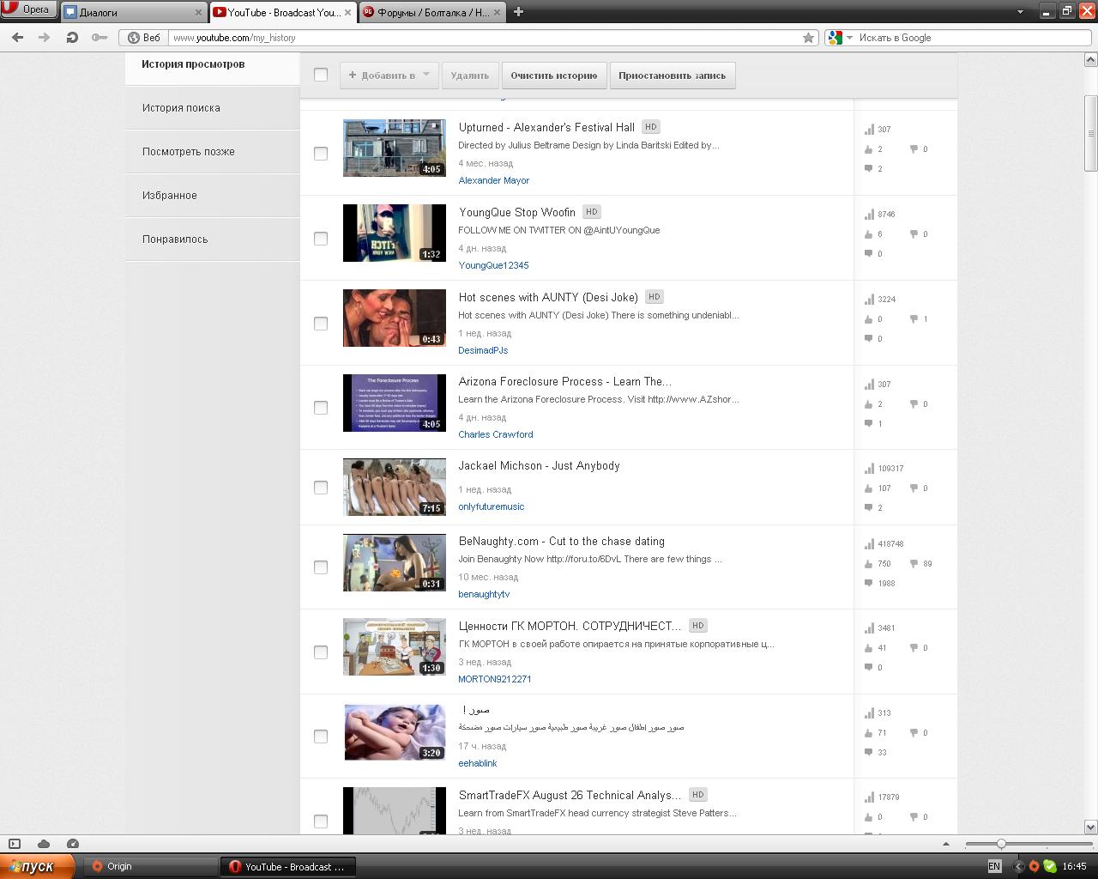Click the browser back arrow
This screenshot has width=1098, height=879.
(18, 38)
